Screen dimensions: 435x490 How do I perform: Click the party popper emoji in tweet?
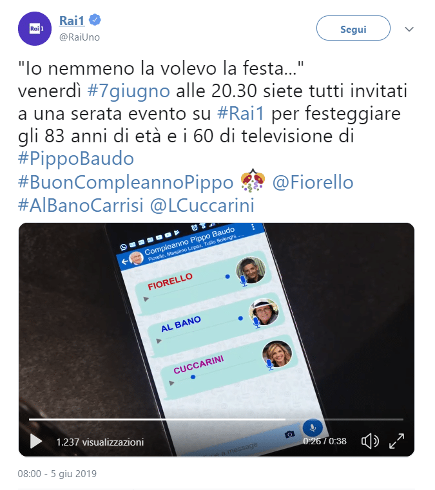253,181
